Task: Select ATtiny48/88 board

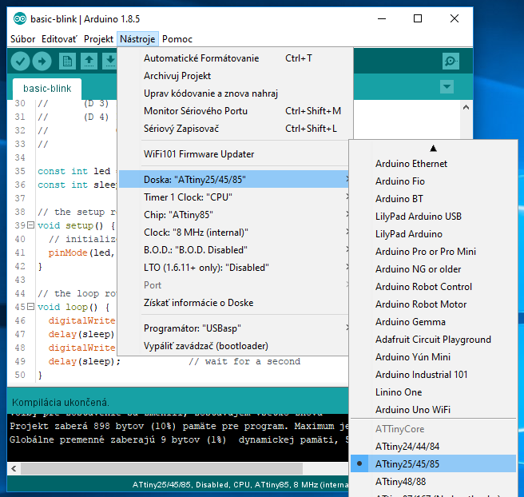Action: tap(433, 482)
